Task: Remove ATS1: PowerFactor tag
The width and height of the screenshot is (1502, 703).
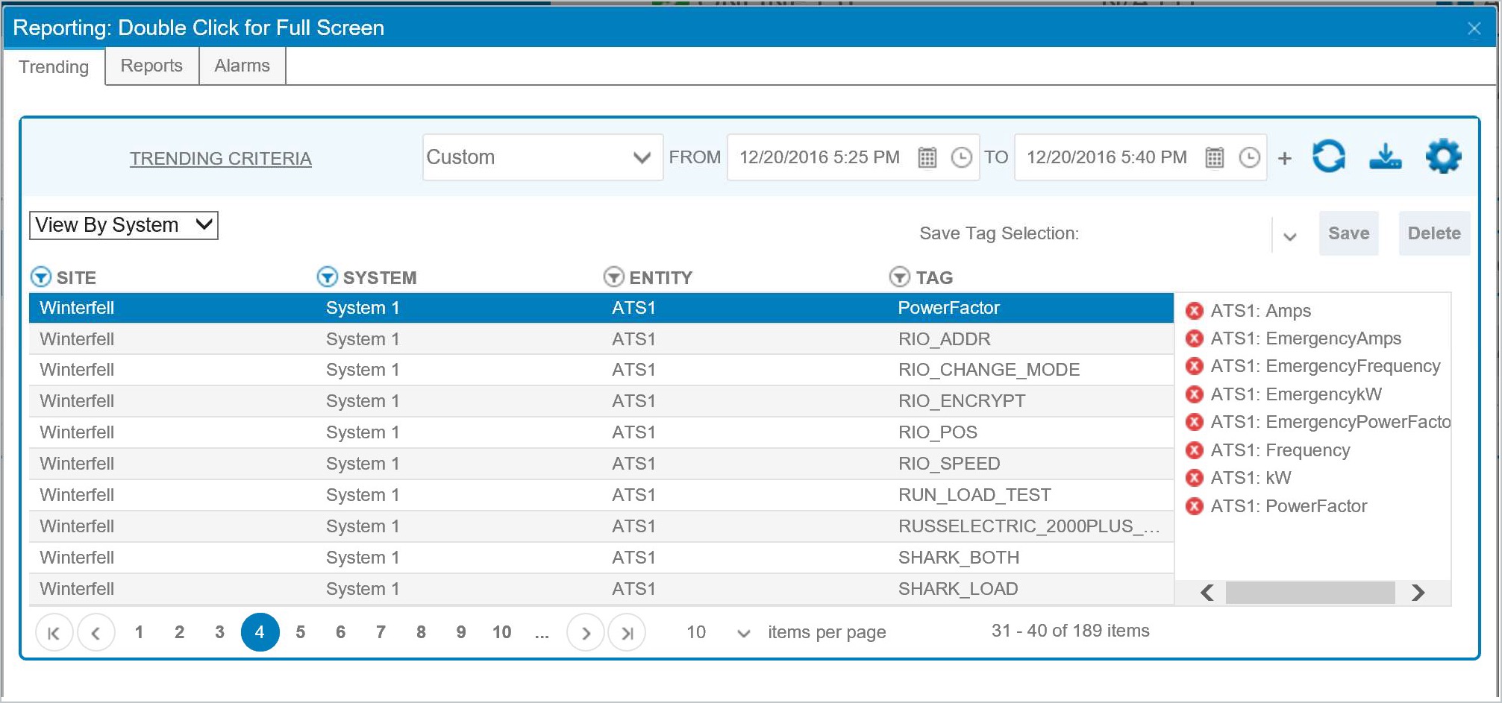Action: (x=1195, y=506)
